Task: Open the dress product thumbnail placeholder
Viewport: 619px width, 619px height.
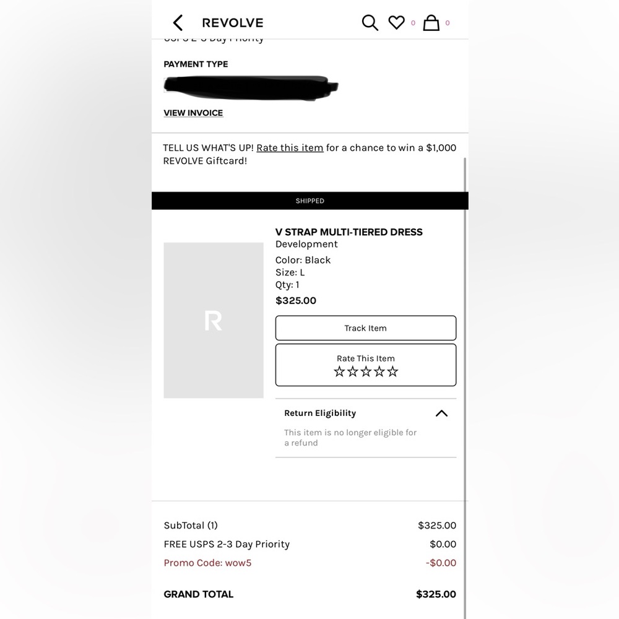Action: pyautogui.click(x=214, y=320)
